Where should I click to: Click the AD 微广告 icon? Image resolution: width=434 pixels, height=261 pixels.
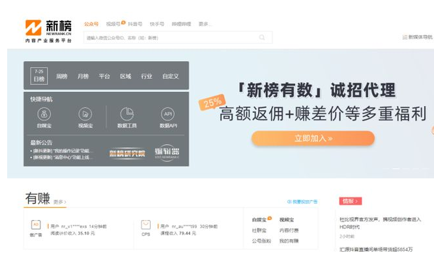[x=36, y=225]
